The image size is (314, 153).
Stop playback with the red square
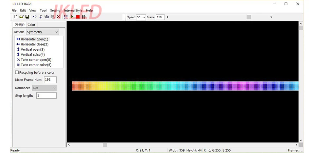pyautogui.click(x=78, y=17)
